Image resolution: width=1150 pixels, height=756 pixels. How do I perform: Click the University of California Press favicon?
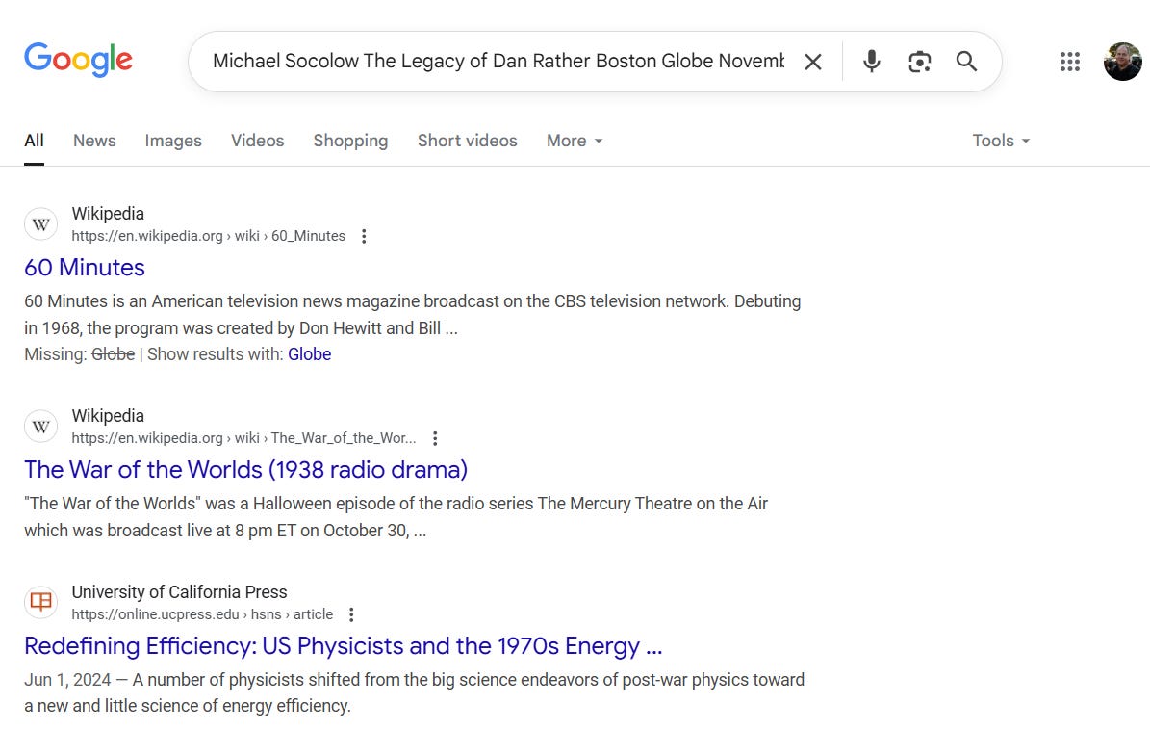tap(41, 603)
